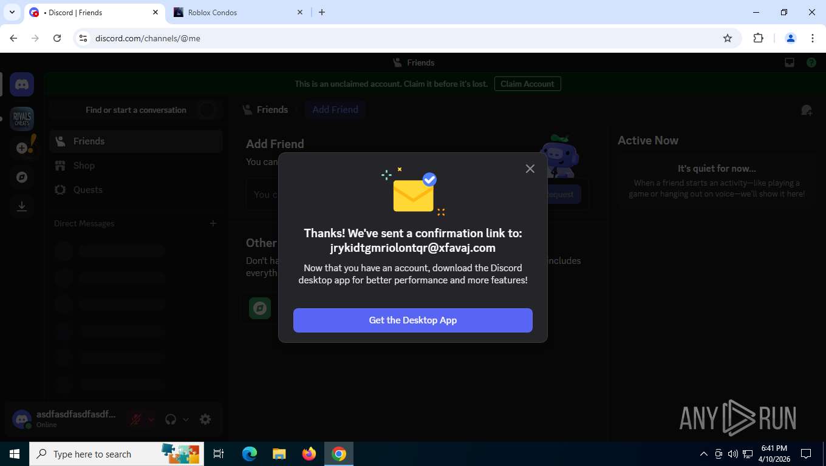Toggle deafen headphones icon

point(171,419)
